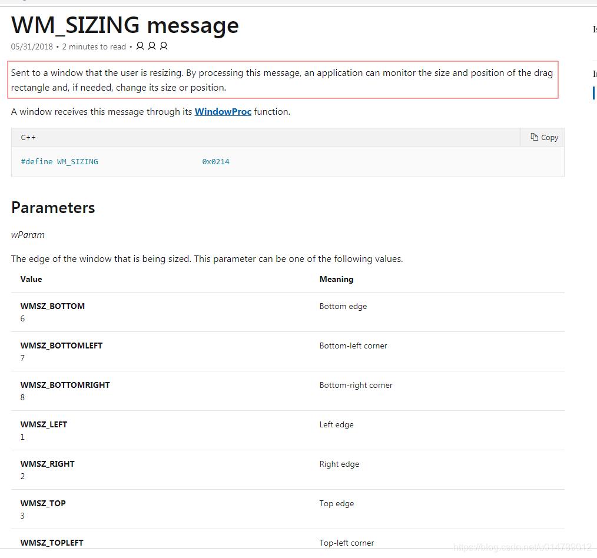
Task: Follow the "6" link under WMSZ_BOTTOM
Action: click(x=22, y=318)
